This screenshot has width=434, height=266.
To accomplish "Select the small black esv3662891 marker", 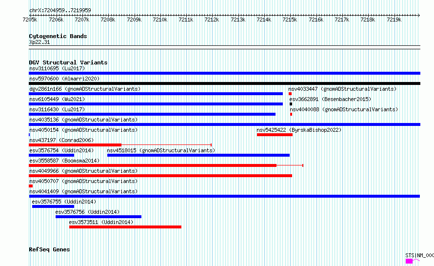I will (291, 104).
